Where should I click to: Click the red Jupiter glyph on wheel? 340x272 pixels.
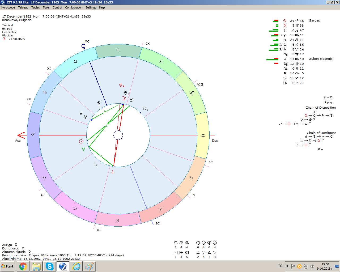pyautogui.click(x=112, y=172)
